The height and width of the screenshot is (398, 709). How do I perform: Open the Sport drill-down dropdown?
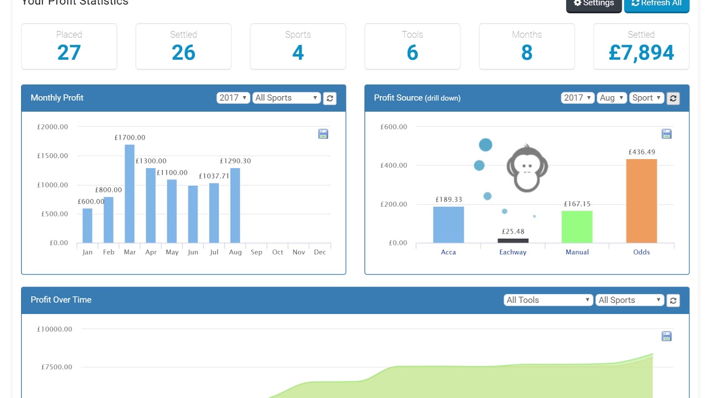tap(646, 98)
